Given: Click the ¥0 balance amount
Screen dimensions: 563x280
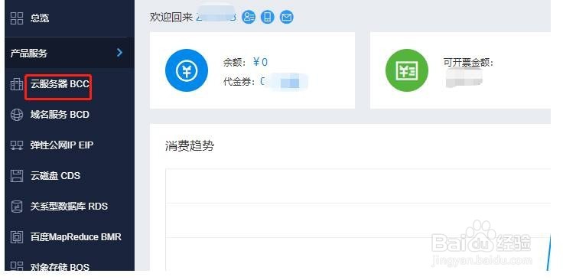Looking at the screenshot, I should coord(260,62).
